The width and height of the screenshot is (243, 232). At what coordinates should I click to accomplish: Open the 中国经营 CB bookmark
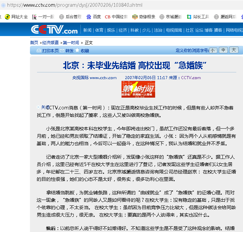tap(116, 16)
